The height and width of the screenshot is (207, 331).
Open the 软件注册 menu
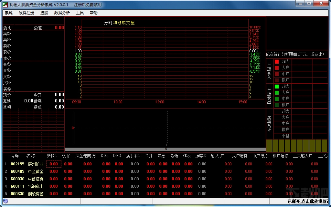tap(27, 13)
